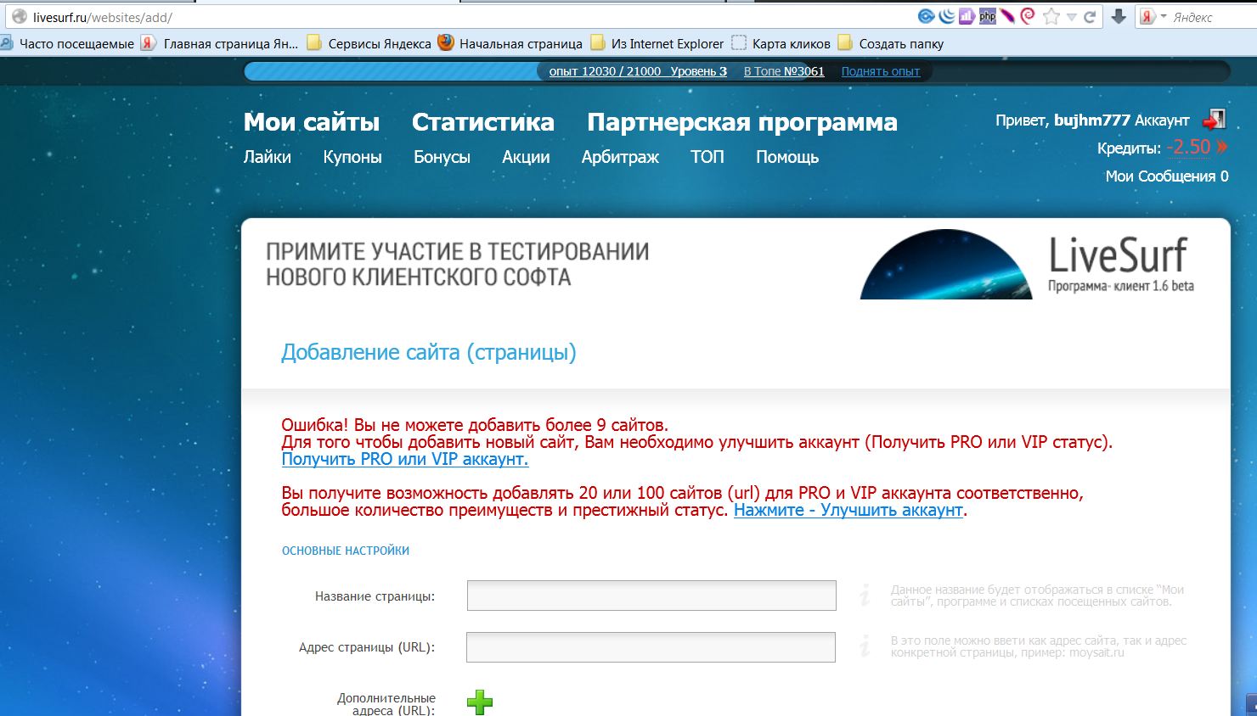The height and width of the screenshot is (716, 1257).
Task: Go to 'Бонусы' page
Action: [x=442, y=157]
